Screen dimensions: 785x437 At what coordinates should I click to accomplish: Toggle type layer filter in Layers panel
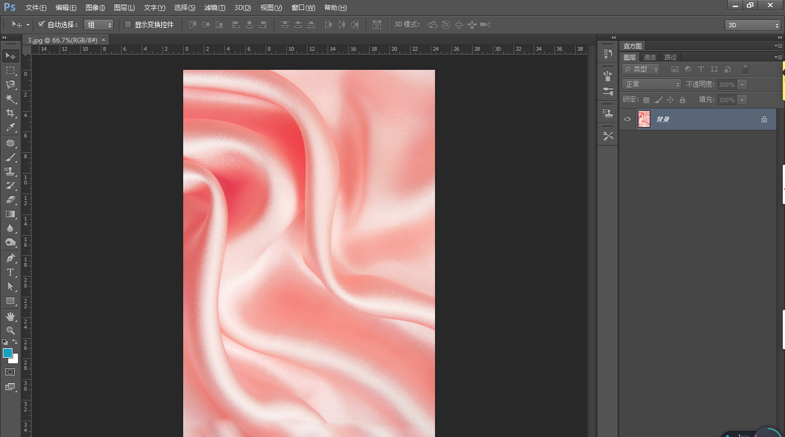701,69
